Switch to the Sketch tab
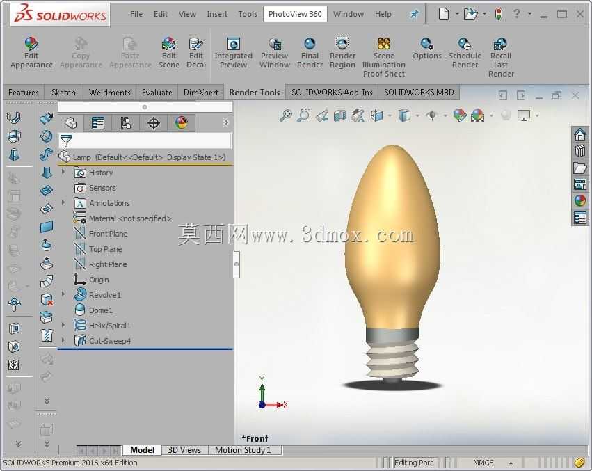This screenshot has width=592, height=471. pos(63,92)
